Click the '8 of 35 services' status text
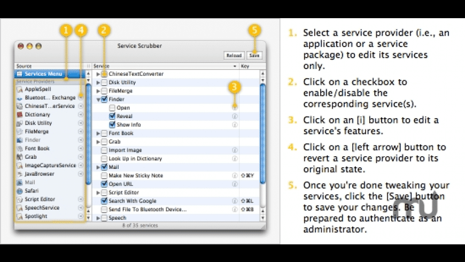Screen dimensions: 465x262 click(x=140, y=226)
